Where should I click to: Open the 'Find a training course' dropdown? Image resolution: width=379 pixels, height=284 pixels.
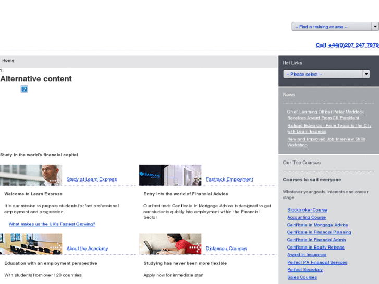335,27
